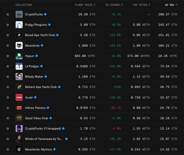Click the Good Vibes Club avatar
184x155 pixels.
click(19, 118)
